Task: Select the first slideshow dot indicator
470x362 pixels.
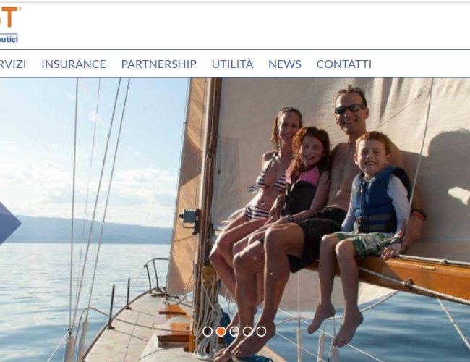Action: coord(208,332)
